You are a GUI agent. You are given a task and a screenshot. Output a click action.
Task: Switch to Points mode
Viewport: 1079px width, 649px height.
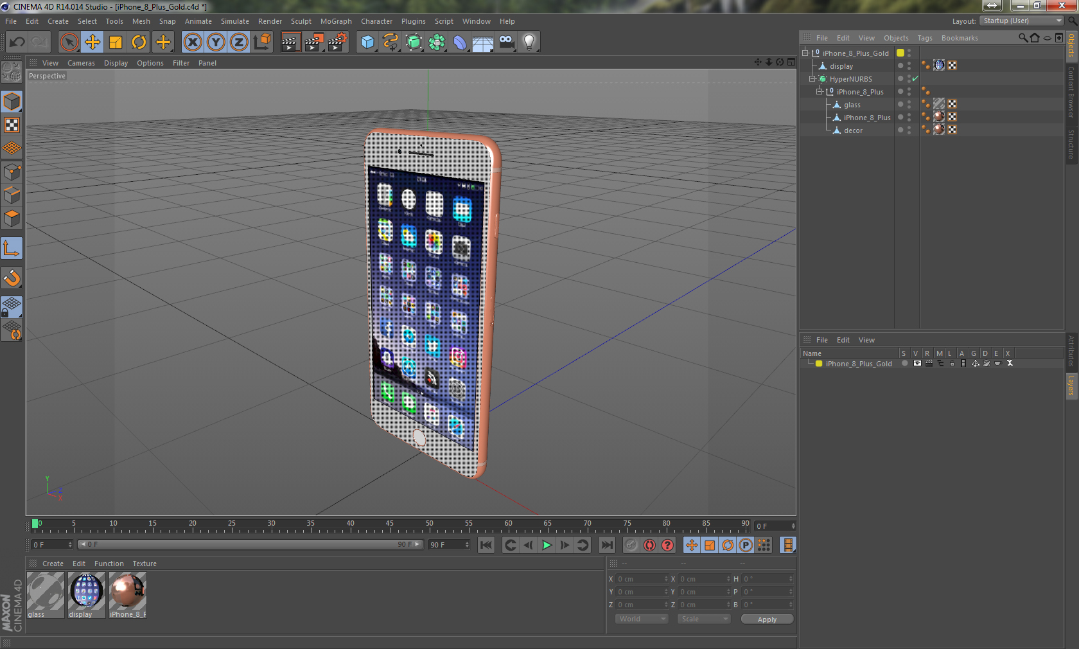pos(12,172)
